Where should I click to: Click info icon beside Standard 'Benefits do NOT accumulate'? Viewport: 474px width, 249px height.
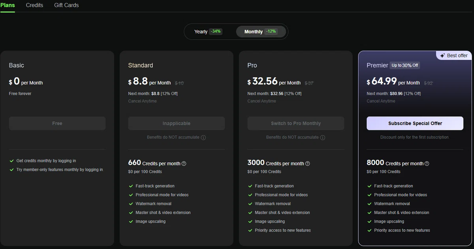(203, 138)
